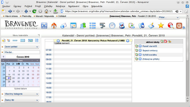The height and width of the screenshot is (107, 190).
Task: Open the Project manager Gantt chart icon
Action: [102, 26]
